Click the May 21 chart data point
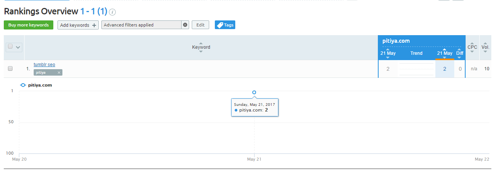497x172 pixels. [x=254, y=92]
